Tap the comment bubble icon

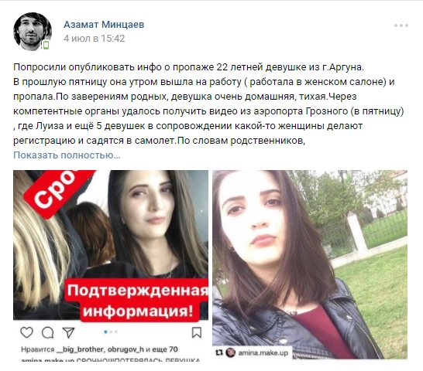[48, 332]
